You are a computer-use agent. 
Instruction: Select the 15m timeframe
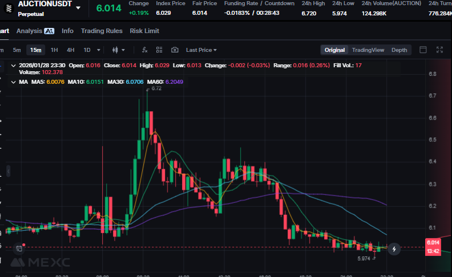coord(36,50)
